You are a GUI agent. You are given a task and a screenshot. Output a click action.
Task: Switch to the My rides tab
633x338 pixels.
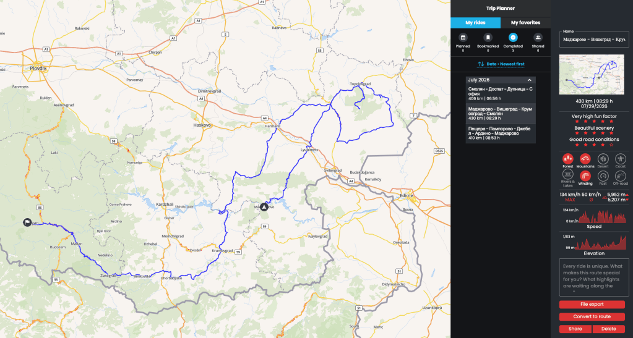coord(476,23)
